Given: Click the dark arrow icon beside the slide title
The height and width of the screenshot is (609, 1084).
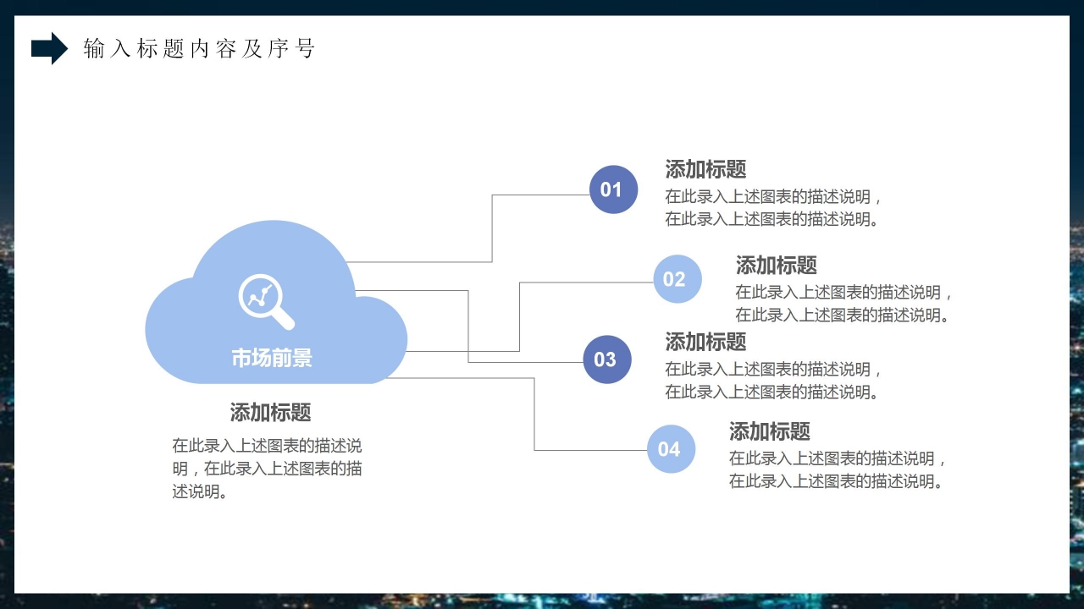Looking at the screenshot, I should tap(49, 49).
